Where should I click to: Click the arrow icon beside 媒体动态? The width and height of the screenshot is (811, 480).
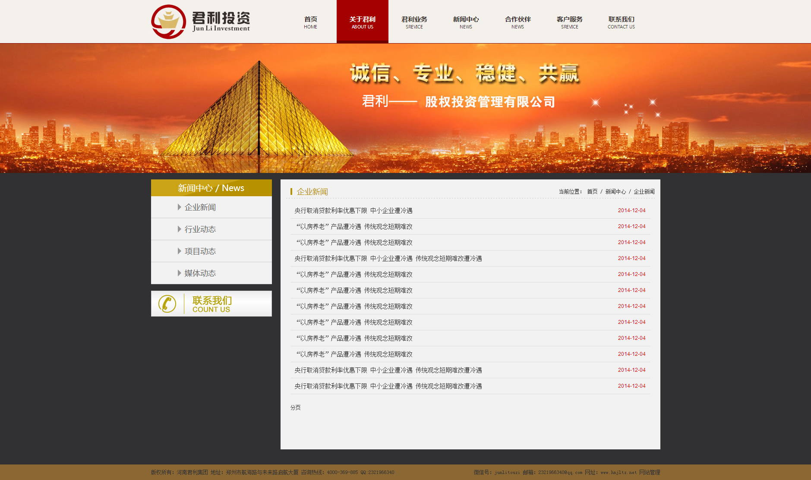179,273
